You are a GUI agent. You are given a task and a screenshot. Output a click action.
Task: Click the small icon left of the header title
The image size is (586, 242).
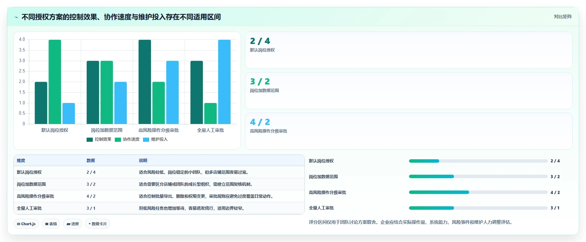click(16, 17)
